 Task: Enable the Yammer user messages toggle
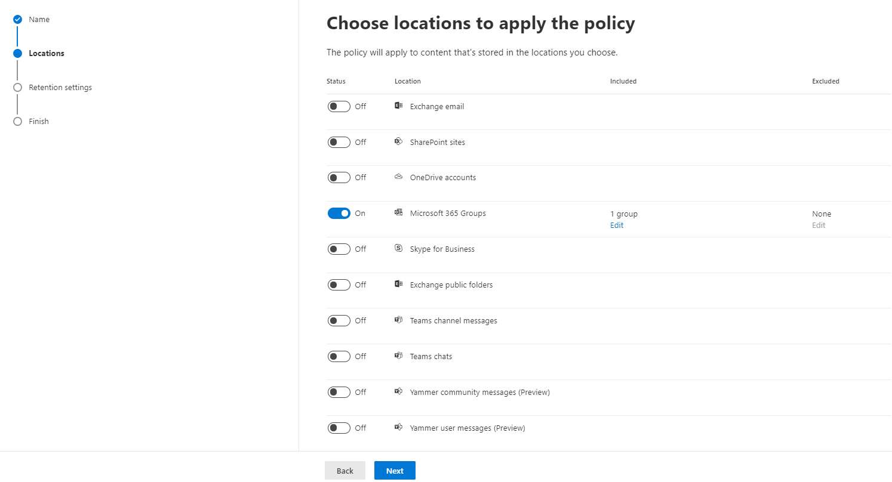coord(339,428)
